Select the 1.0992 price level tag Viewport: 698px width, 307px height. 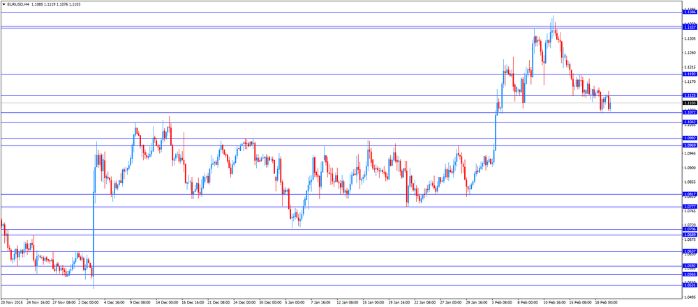pos(689,138)
